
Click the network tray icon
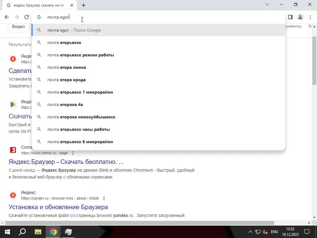coord(258,232)
